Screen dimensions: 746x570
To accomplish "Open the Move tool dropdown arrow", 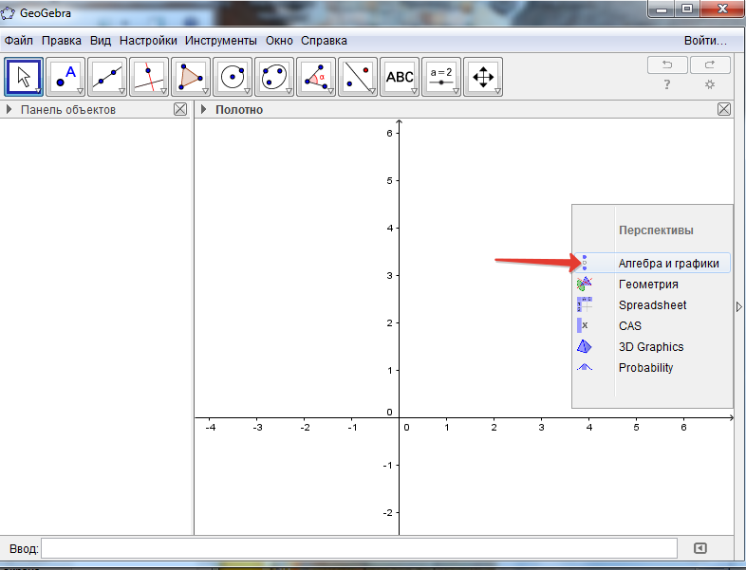I will point(38,91).
